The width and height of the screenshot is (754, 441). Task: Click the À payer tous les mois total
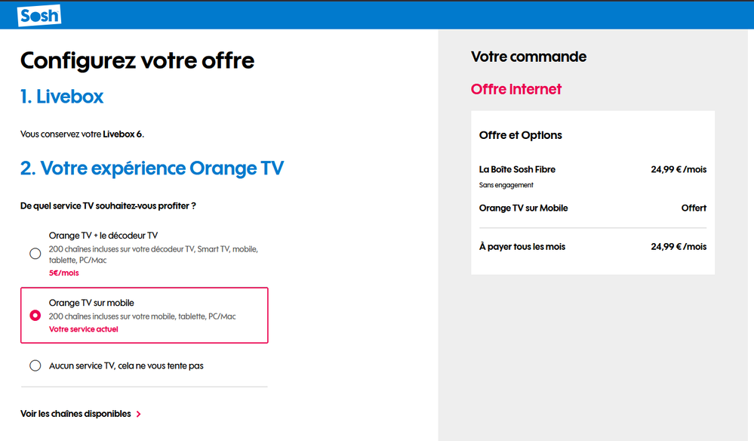(x=592, y=247)
